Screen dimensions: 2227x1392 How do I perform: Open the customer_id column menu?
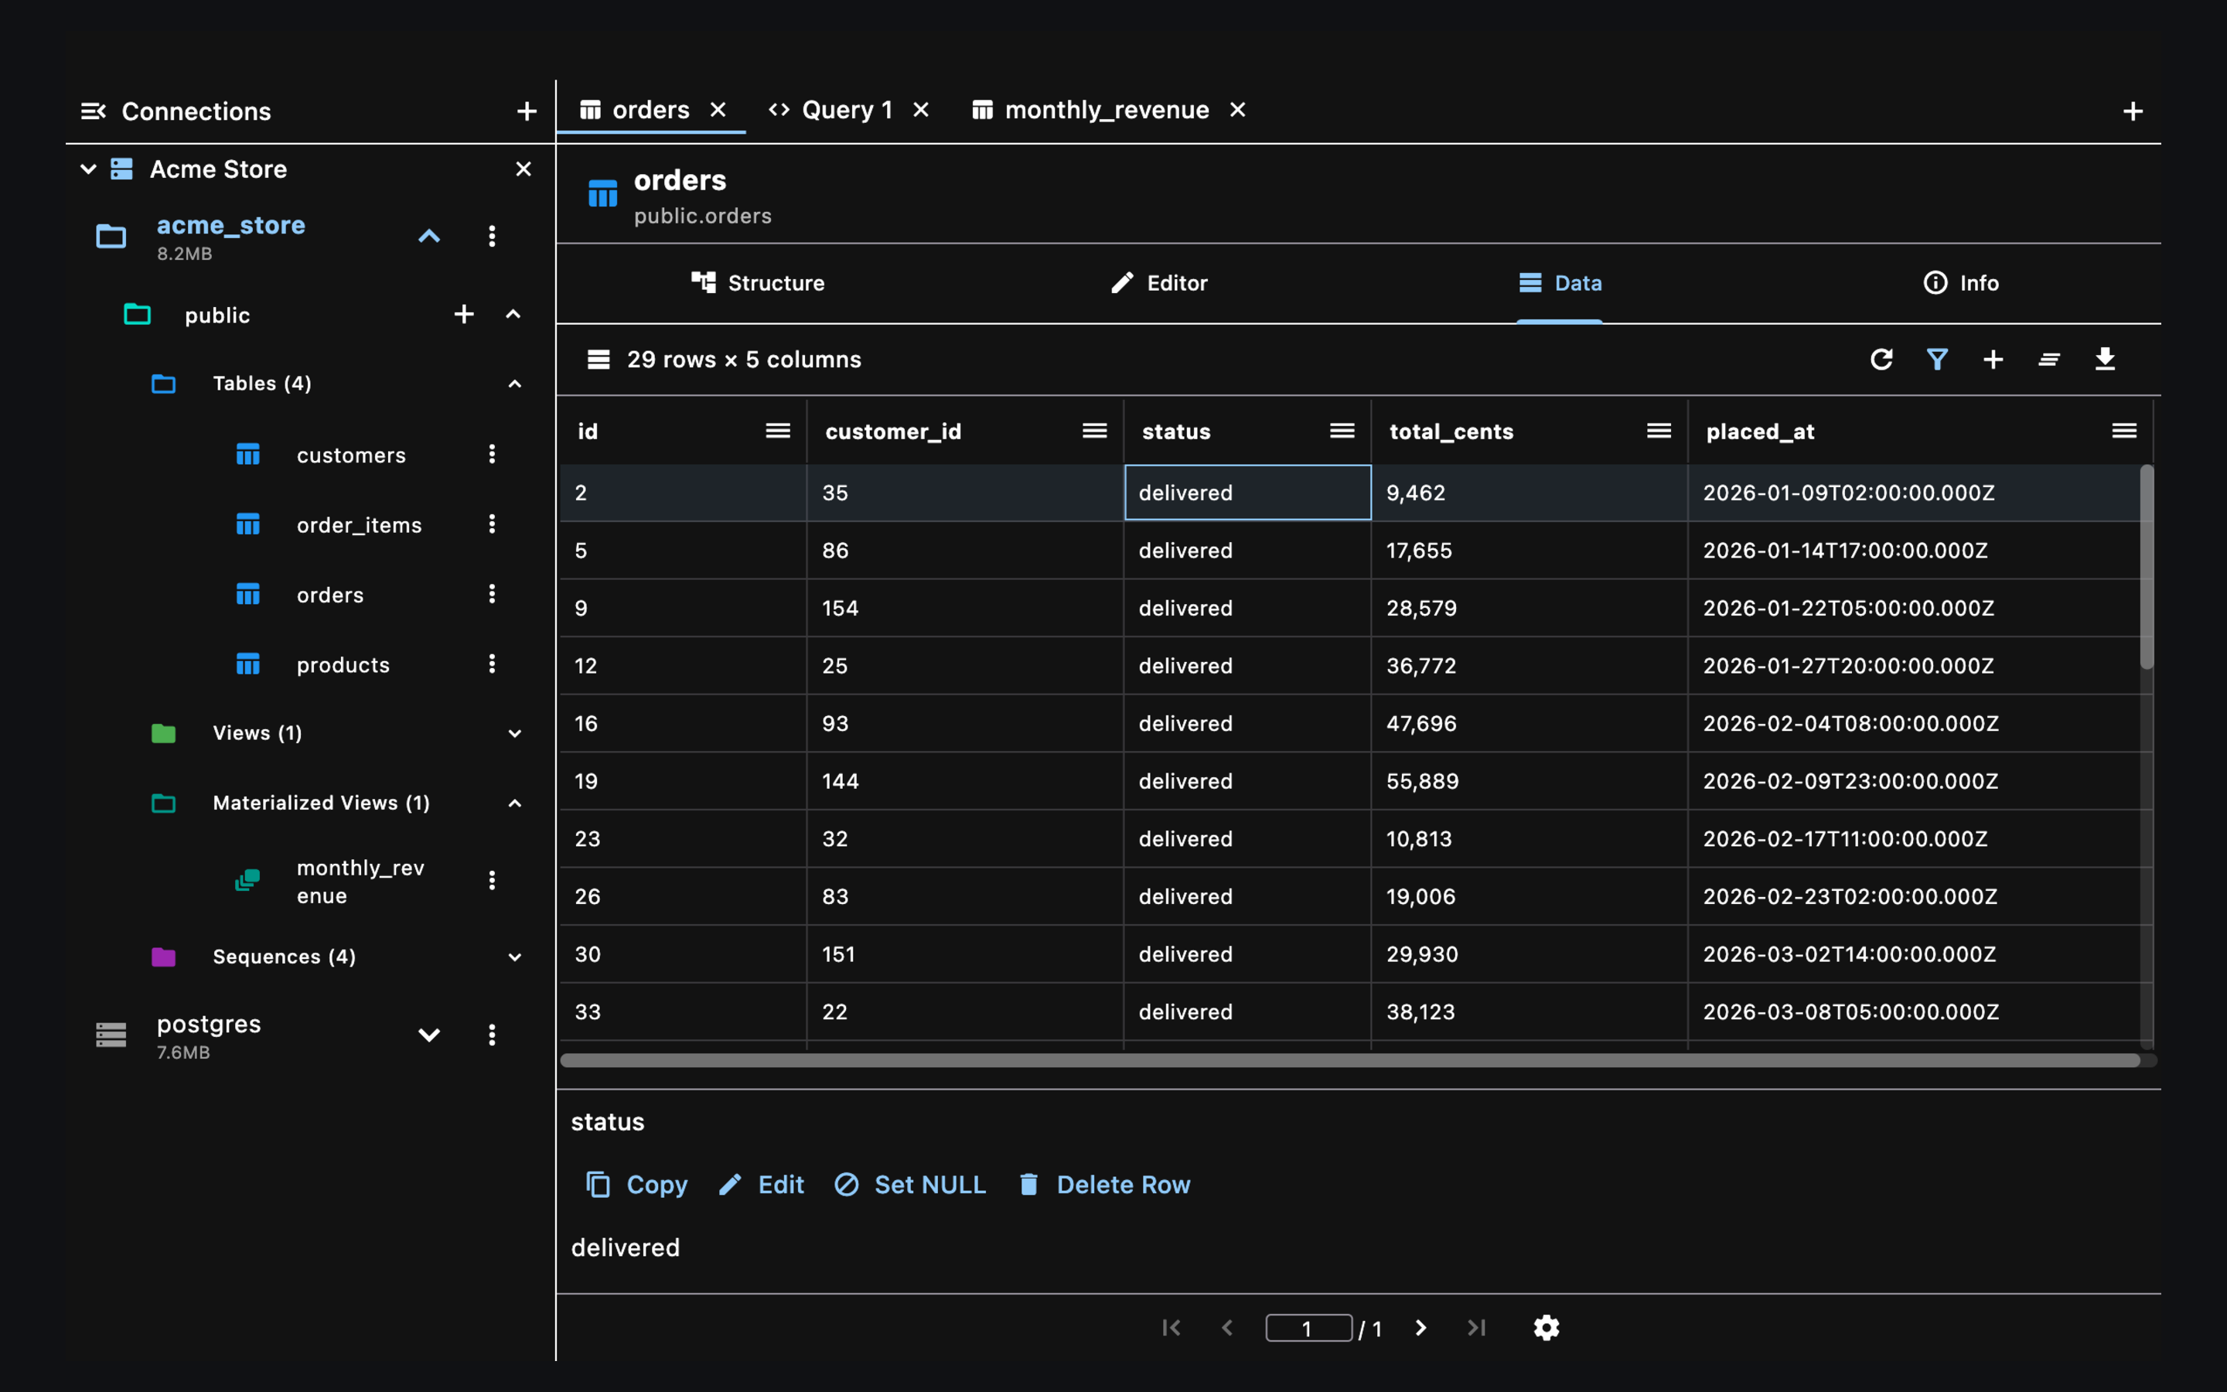point(1094,431)
